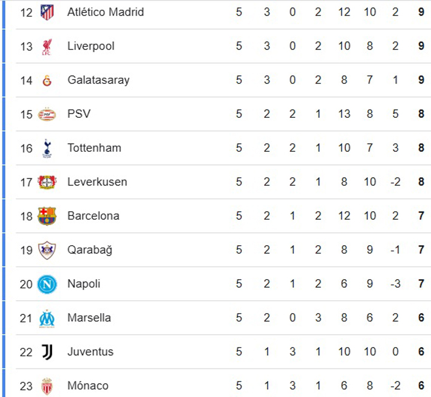Click the Galatasaray club crest
Image resolution: width=431 pixels, height=397 pixels.
click(47, 80)
